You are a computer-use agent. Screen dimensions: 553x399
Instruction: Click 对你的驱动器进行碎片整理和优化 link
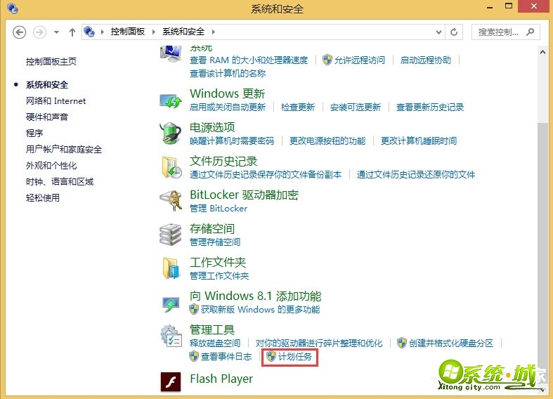click(x=319, y=343)
